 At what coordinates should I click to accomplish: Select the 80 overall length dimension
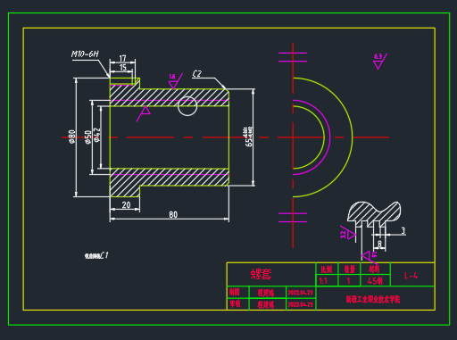[x=173, y=215]
